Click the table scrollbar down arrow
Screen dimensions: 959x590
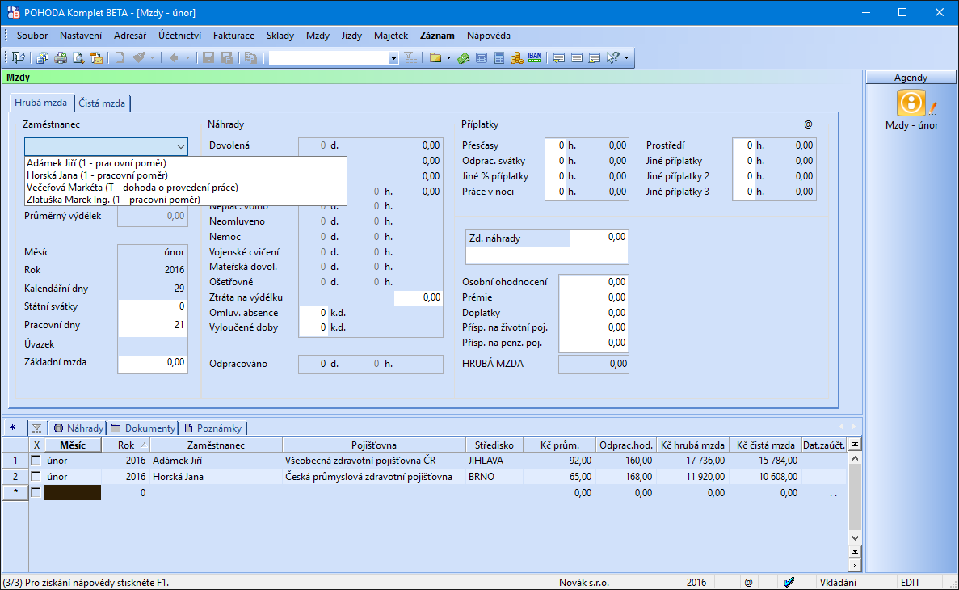point(855,538)
